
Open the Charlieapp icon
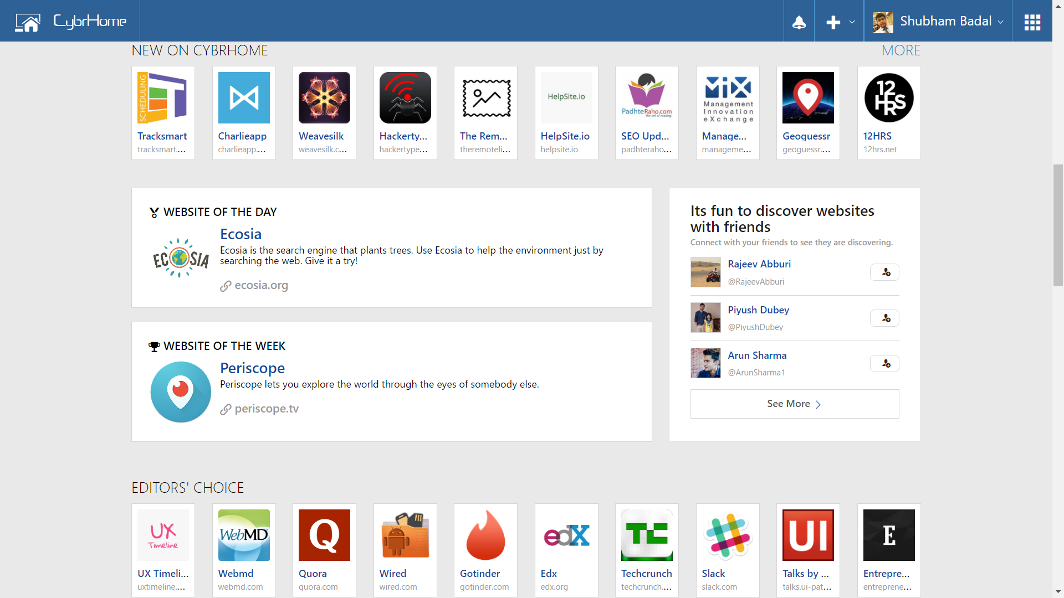pos(244,97)
